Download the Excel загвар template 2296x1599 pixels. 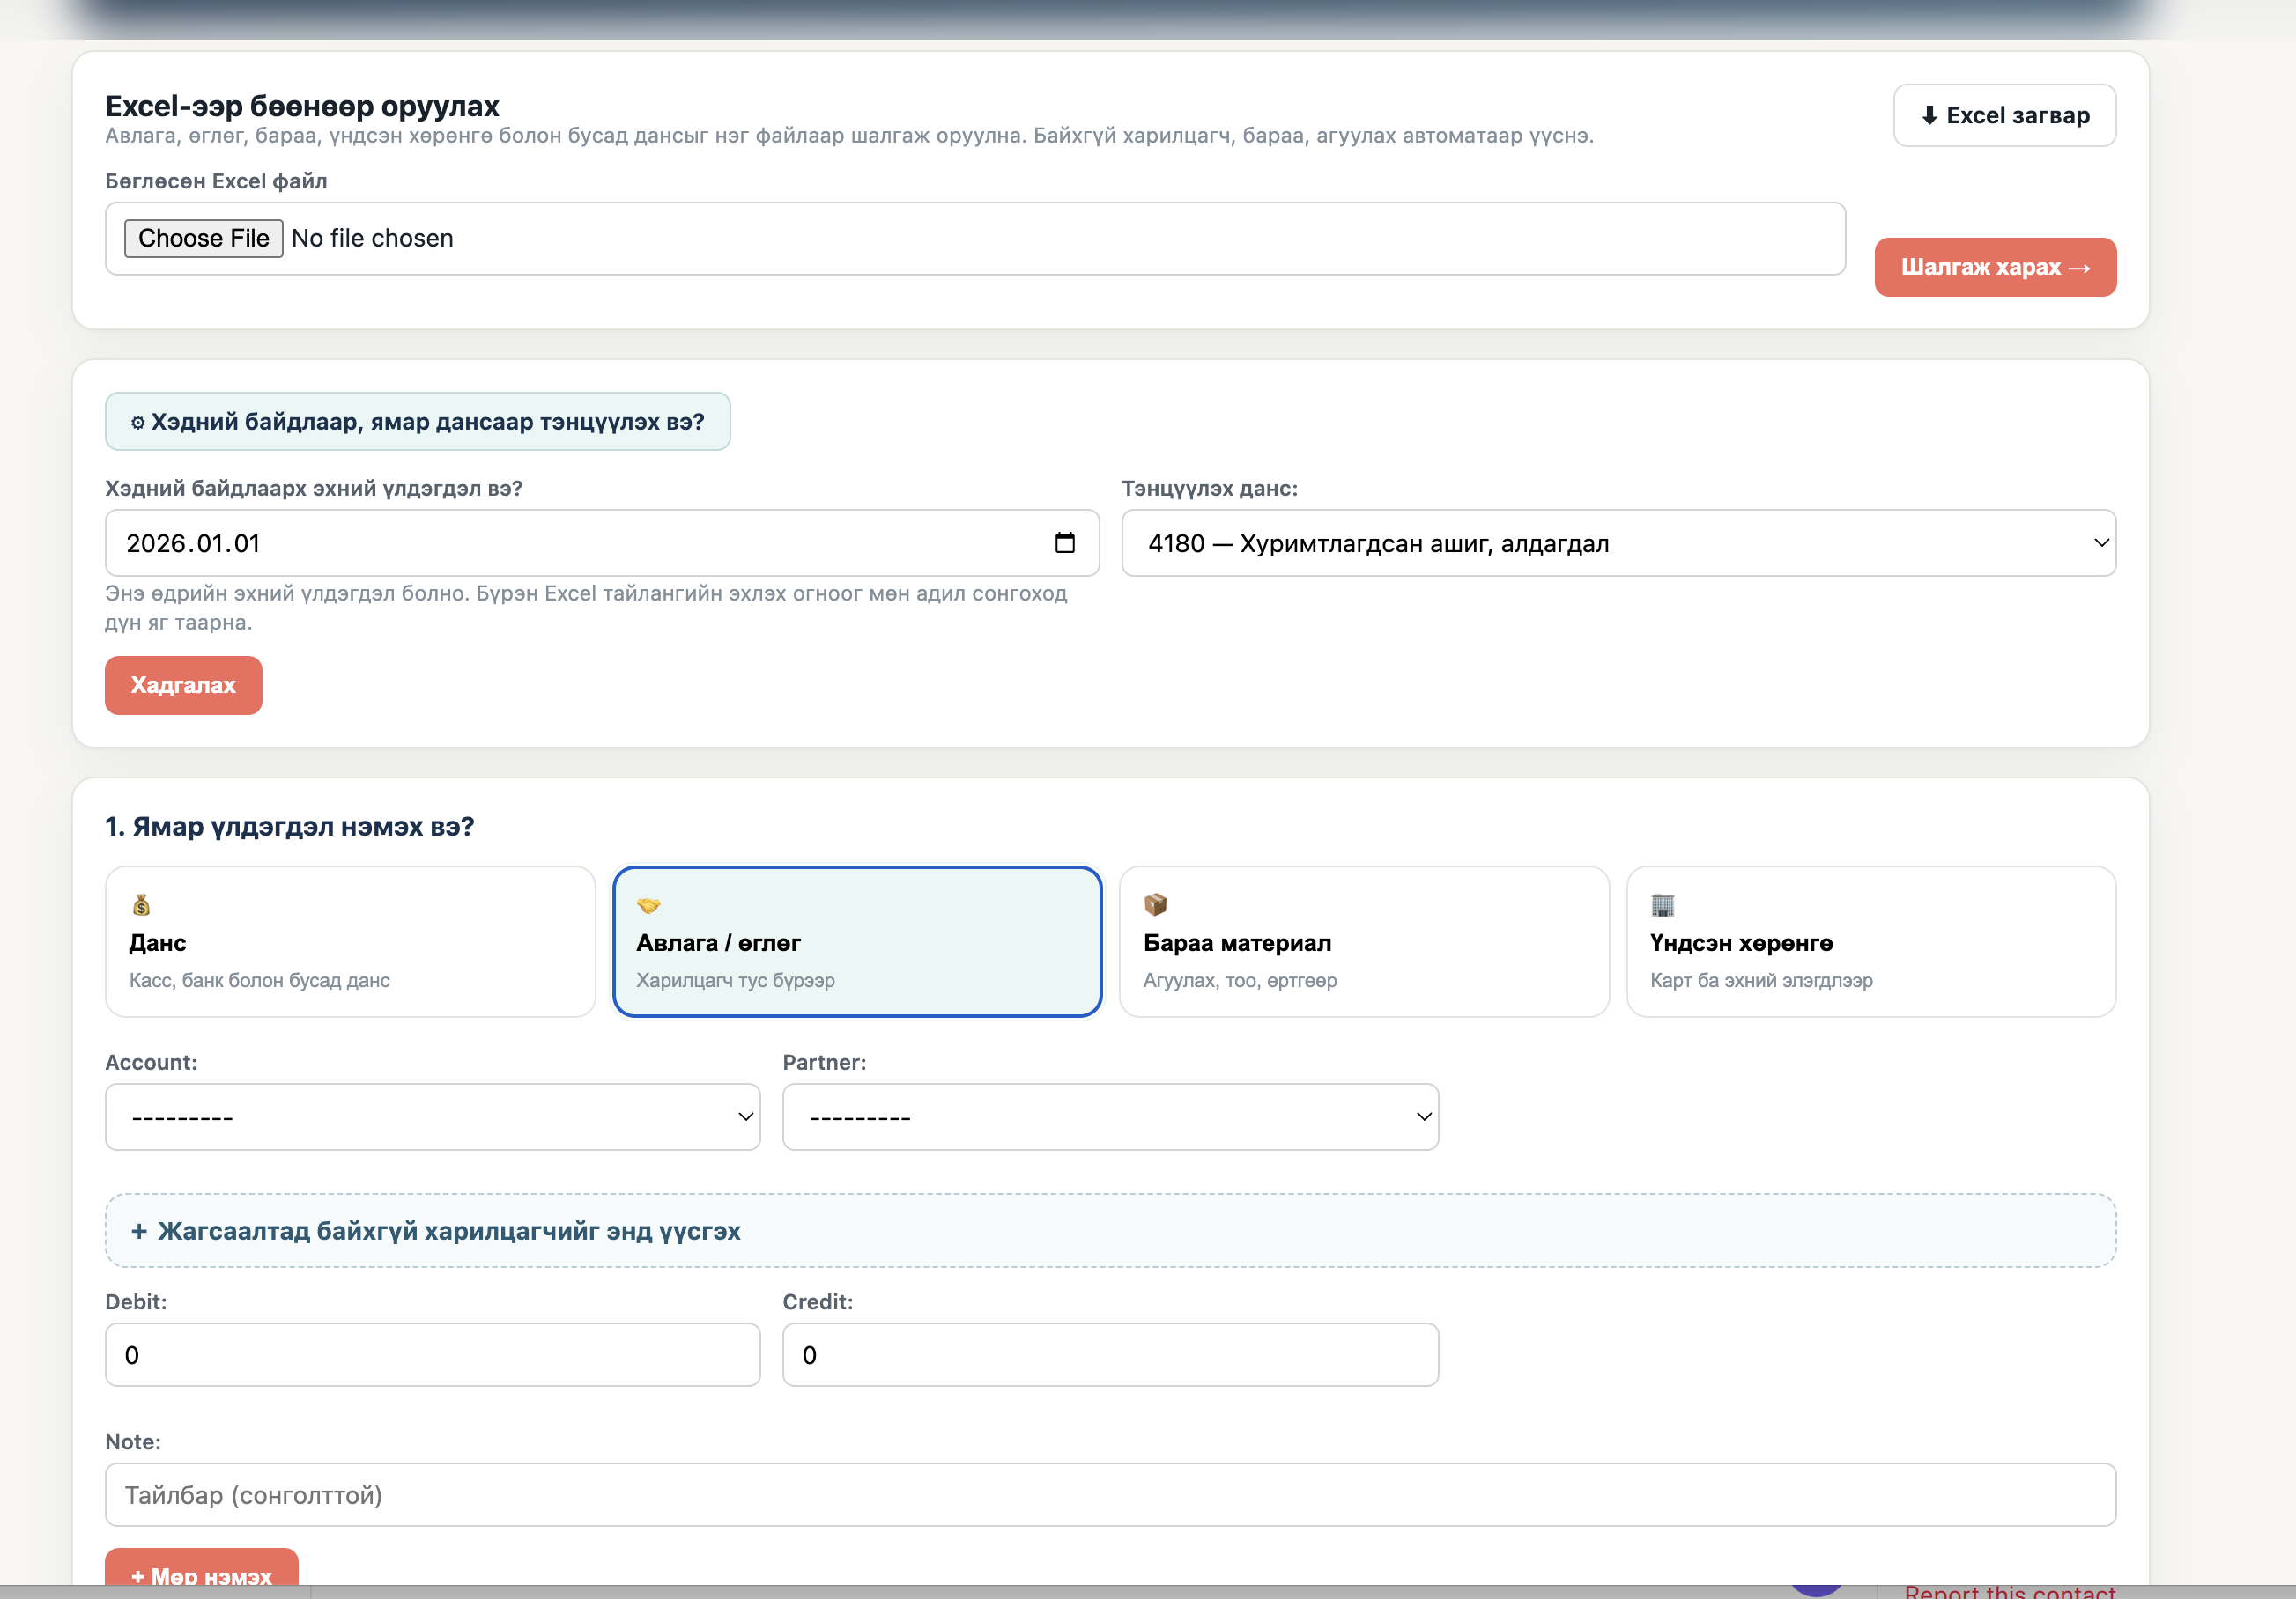click(2004, 115)
